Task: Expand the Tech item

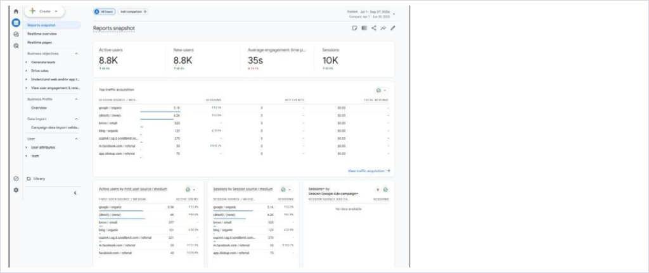Action: [27, 156]
